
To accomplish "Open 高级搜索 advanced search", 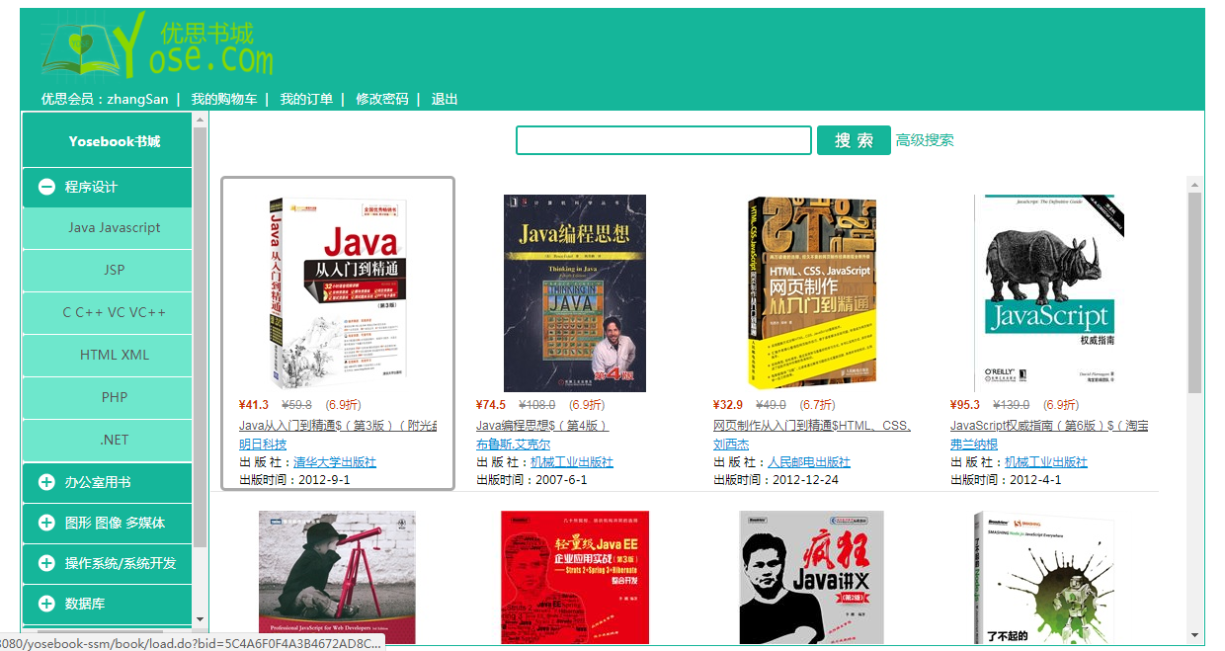I will click(925, 140).
